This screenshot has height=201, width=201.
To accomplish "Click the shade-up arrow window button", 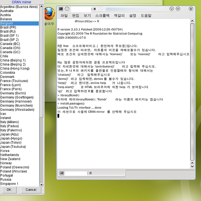I will click(x=178, y=9).
